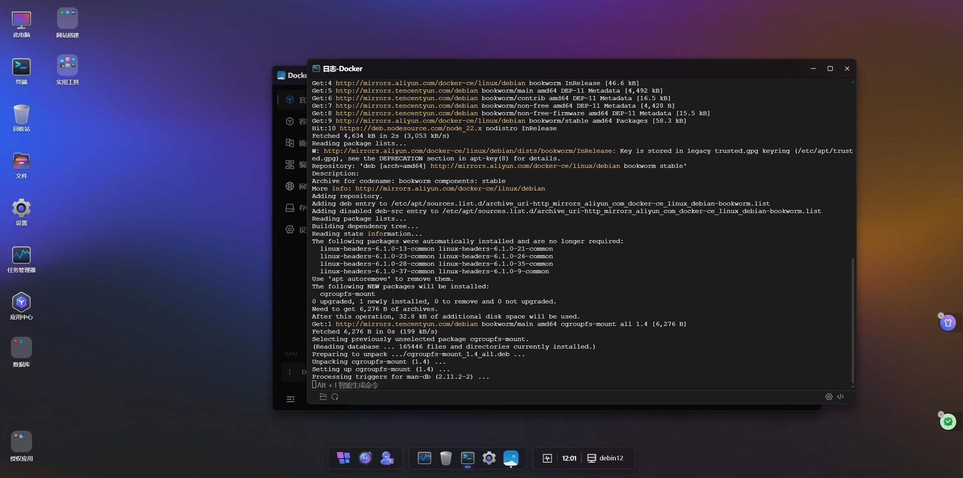The image size is (963, 478).
Task: Launch AI assistant robot icon in dock
Action: tap(365, 458)
